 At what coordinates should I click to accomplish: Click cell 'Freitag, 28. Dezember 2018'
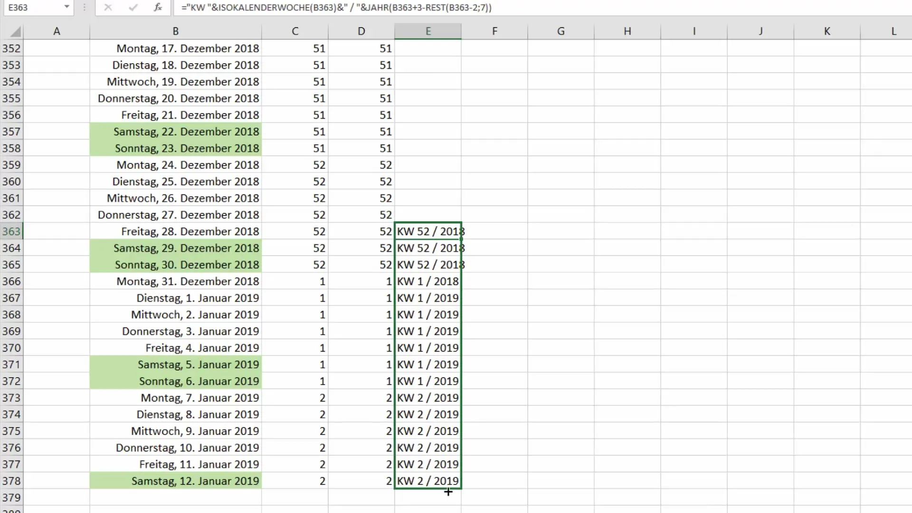176,231
